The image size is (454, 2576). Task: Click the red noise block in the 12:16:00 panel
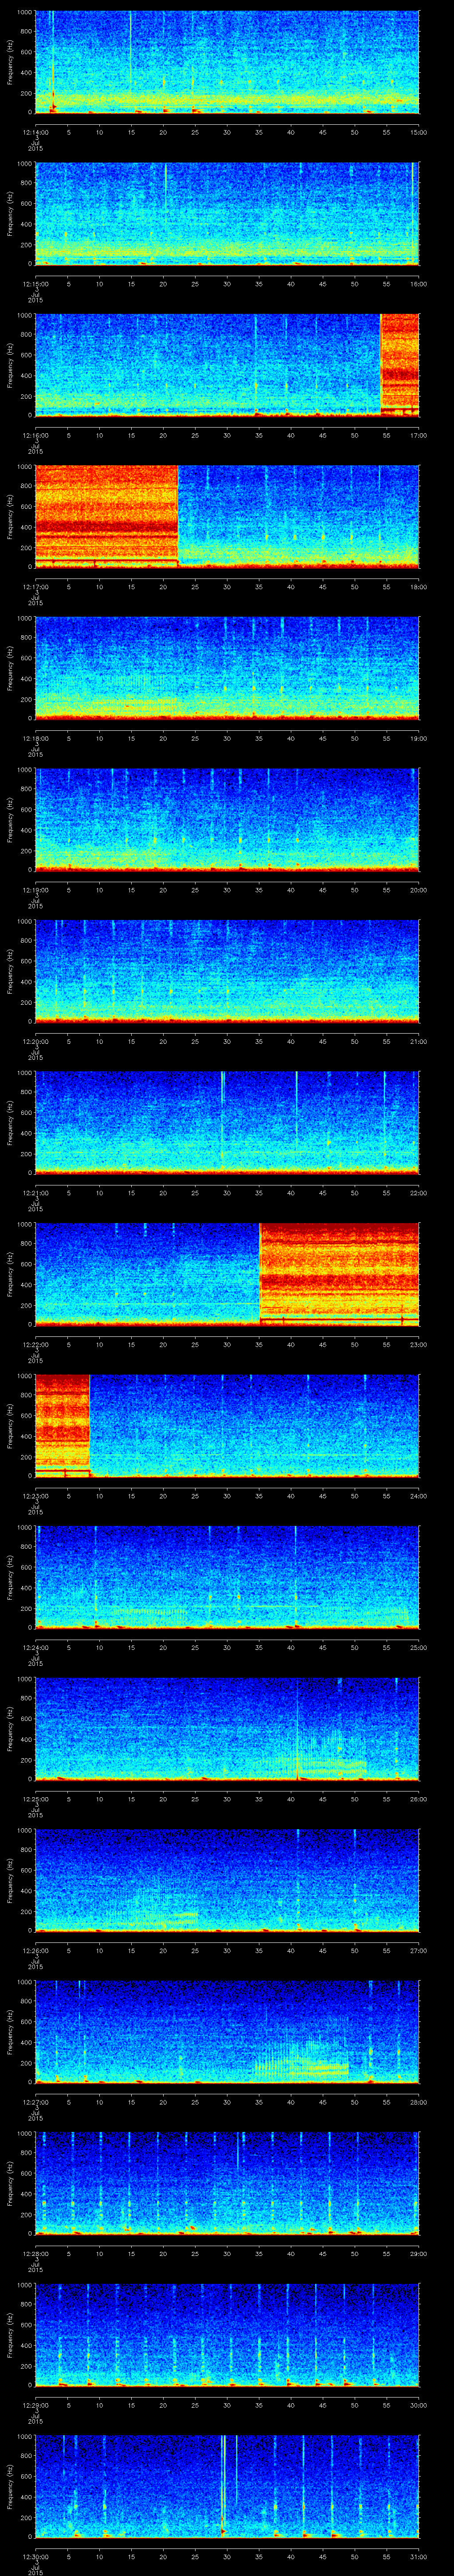point(400,365)
